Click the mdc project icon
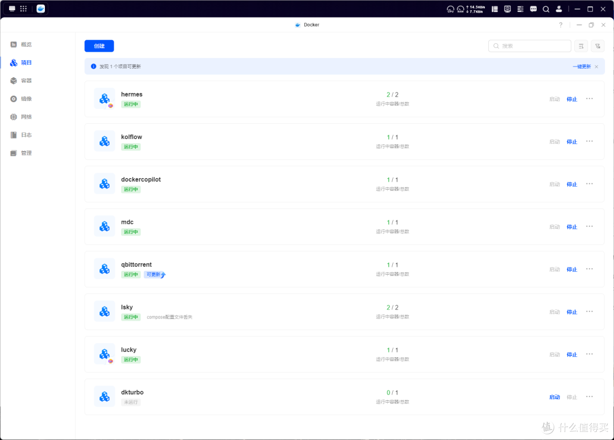The height and width of the screenshot is (440, 614). point(105,227)
